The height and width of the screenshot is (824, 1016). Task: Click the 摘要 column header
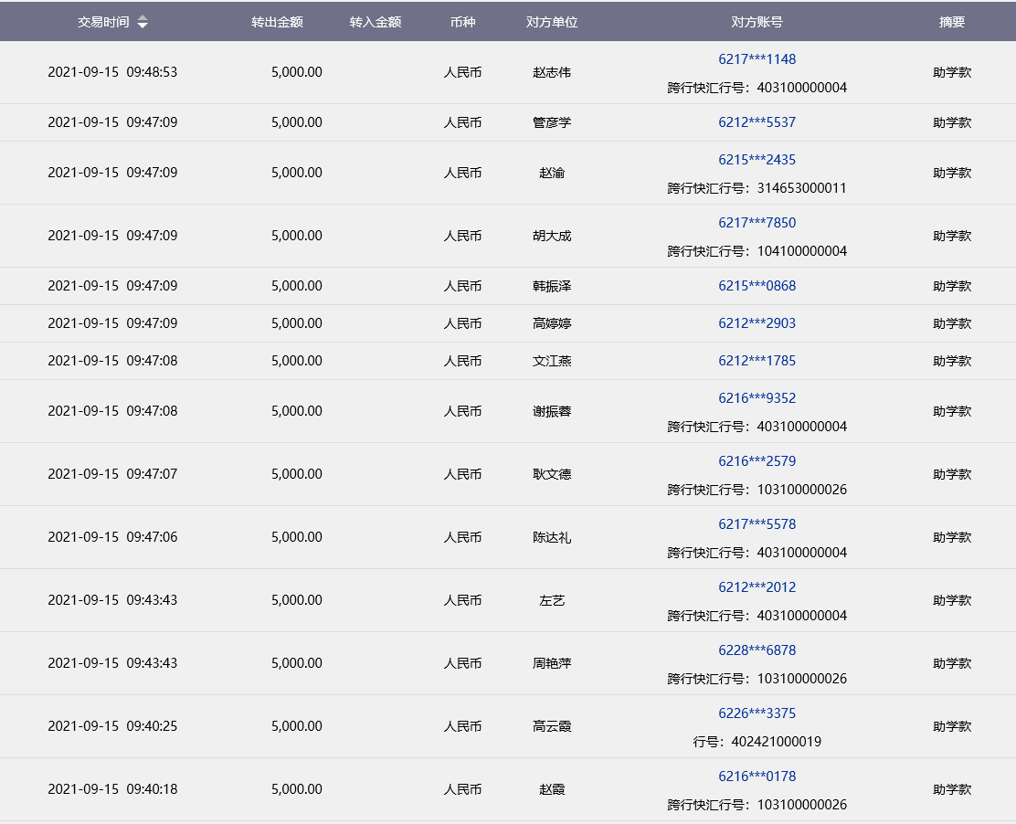click(951, 22)
